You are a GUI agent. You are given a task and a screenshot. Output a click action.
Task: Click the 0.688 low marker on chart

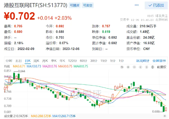pyautogui.click(x=156, y=111)
